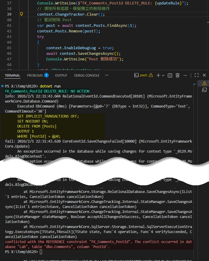Click the lightbulb code action icon

coord(21,14)
